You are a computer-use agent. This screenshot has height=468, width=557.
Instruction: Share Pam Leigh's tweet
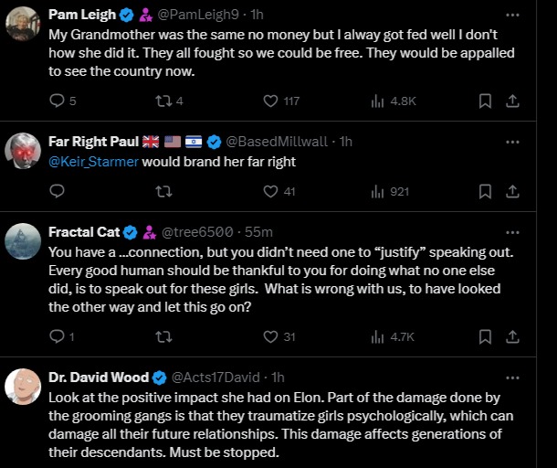(513, 101)
